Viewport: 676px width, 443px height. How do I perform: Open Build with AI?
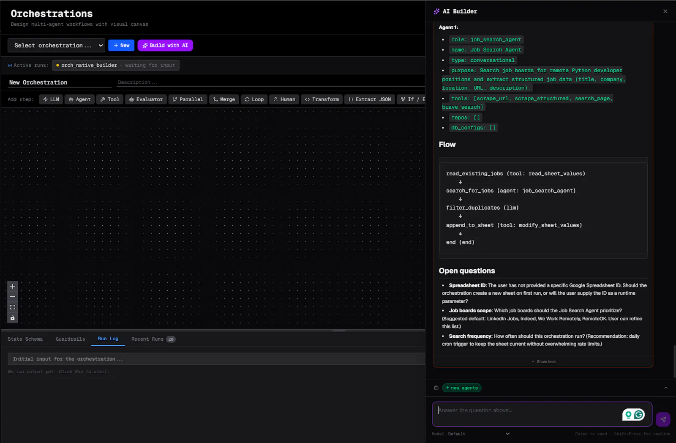(x=165, y=45)
